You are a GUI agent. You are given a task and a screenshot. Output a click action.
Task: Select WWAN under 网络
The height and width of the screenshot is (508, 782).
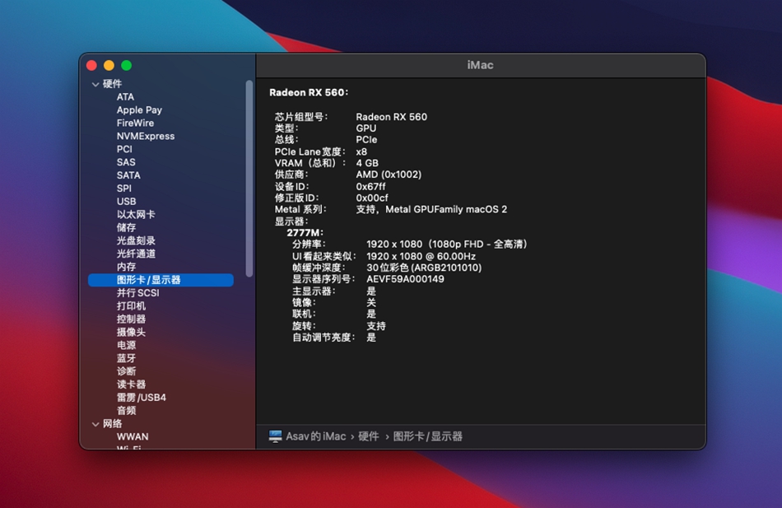(133, 436)
